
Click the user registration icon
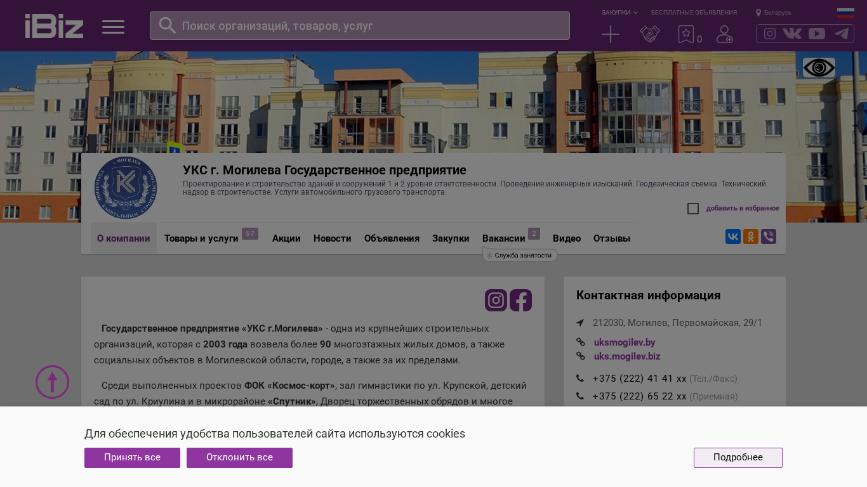click(725, 34)
